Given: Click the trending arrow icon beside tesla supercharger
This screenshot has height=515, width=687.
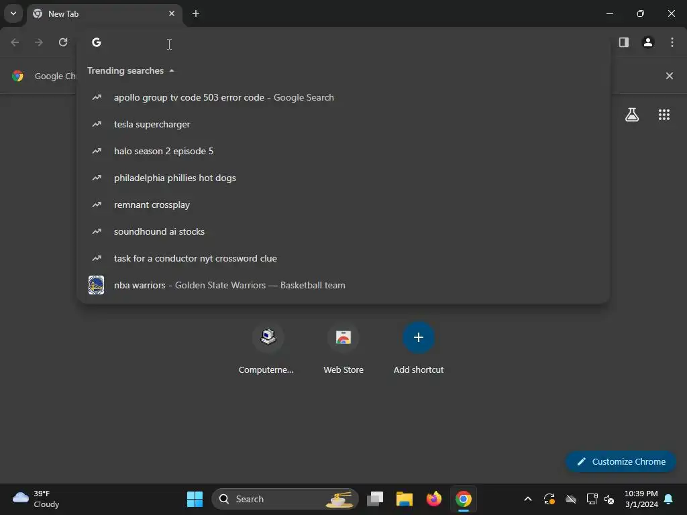Looking at the screenshot, I should click(x=97, y=124).
